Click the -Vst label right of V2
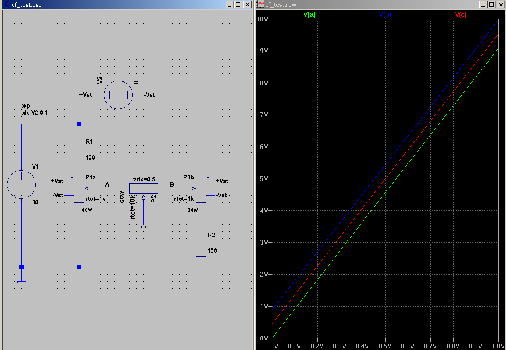 149,95
